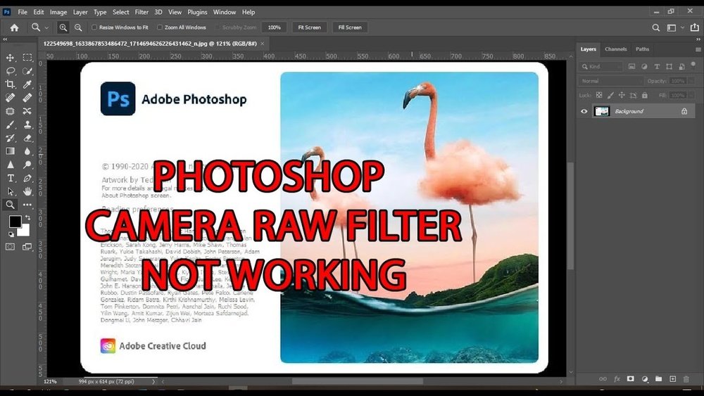Select the Clone Stamp tool
This screenshot has width=704, height=396.
(27, 124)
